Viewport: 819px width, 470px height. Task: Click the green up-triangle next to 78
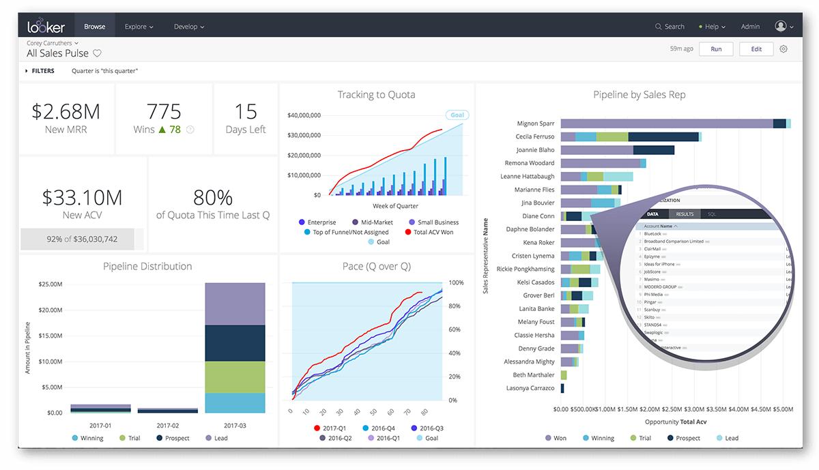(162, 130)
